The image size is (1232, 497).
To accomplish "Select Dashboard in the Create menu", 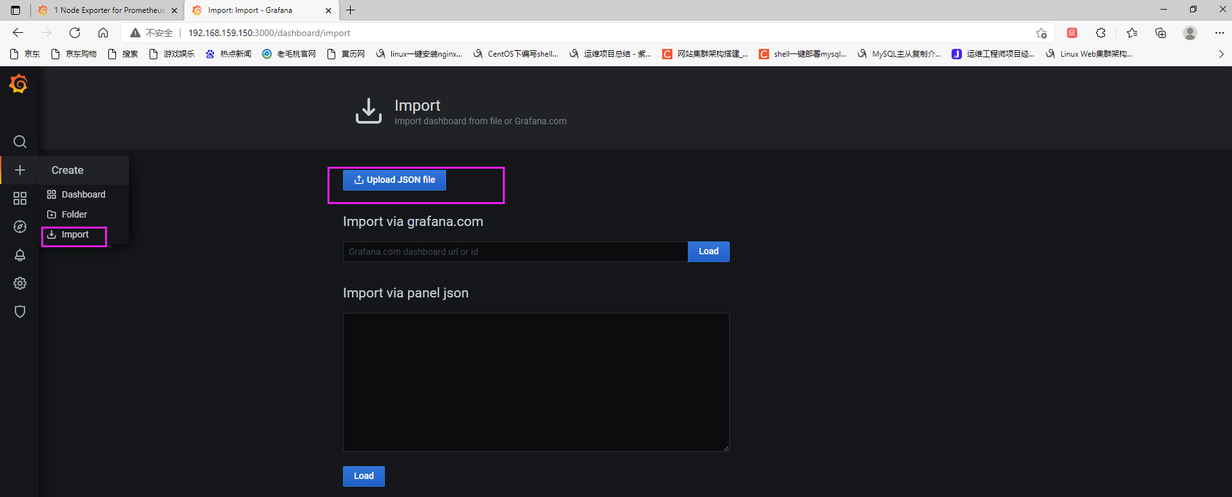I will tap(84, 194).
